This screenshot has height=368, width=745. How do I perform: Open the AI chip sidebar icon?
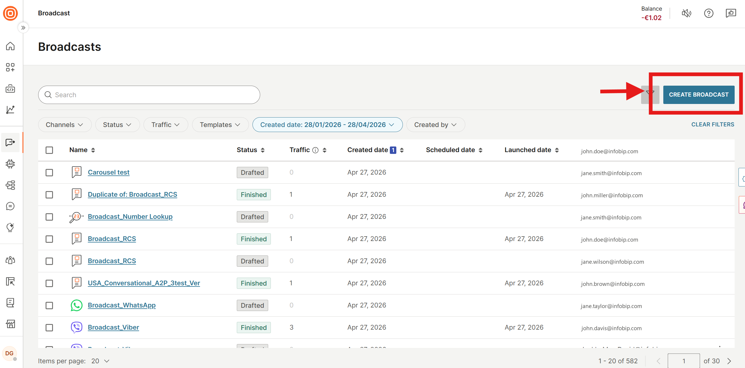point(10,164)
